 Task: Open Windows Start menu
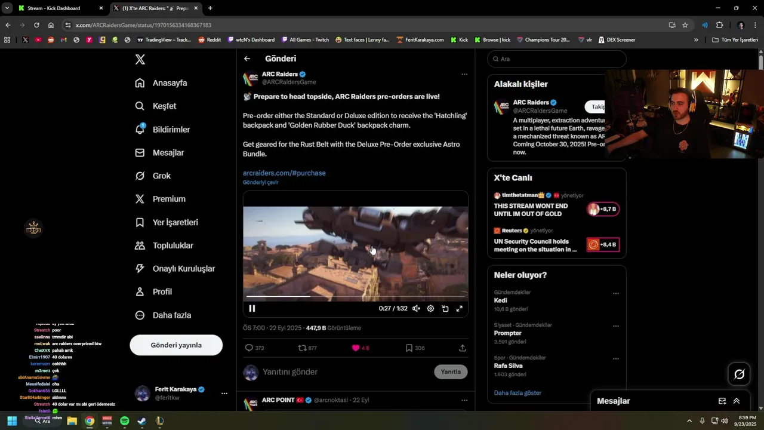[x=12, y=421]
